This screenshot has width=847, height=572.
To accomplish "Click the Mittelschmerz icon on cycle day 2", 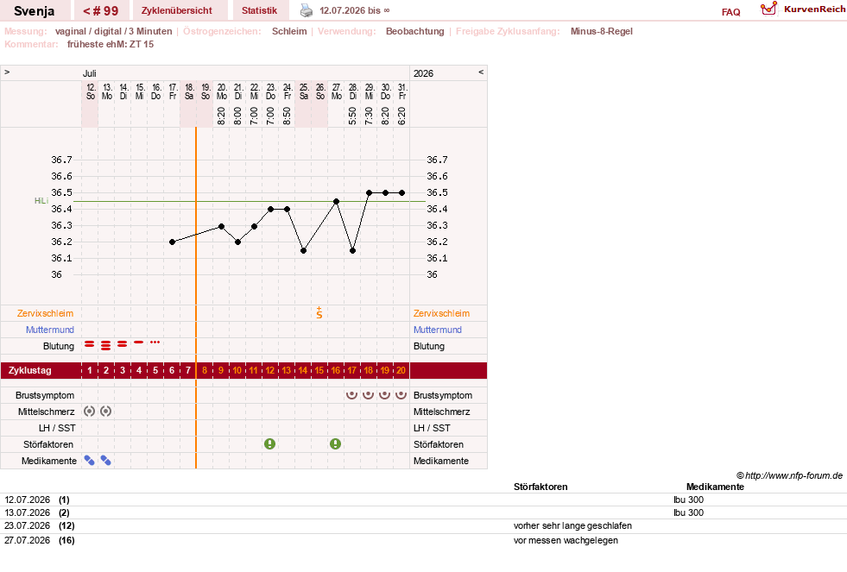I will [106, 412].
